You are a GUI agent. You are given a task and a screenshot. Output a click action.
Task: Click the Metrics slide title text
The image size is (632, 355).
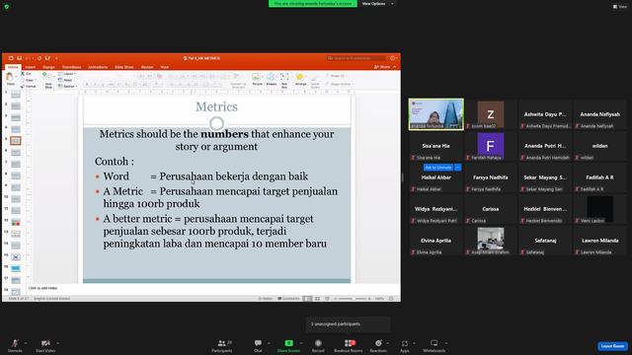click(x=216, y=106)
